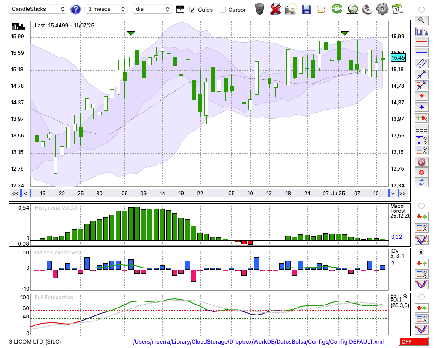Click the euro coin icon

367,9
